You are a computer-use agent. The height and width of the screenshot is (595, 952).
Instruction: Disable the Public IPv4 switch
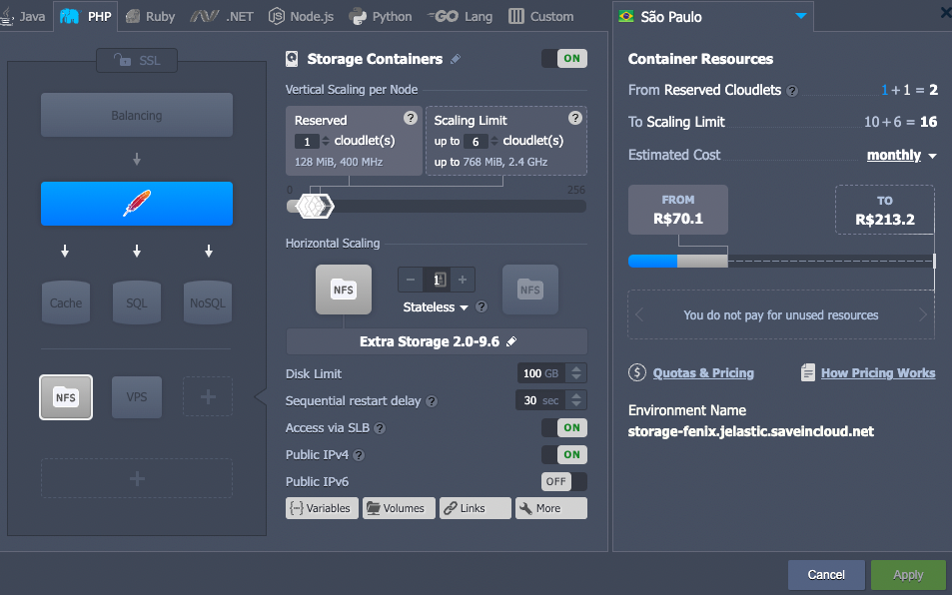(x=563, y=454)
